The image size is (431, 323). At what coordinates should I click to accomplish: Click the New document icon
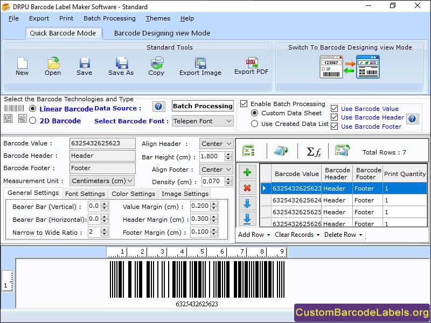(22, 63)
